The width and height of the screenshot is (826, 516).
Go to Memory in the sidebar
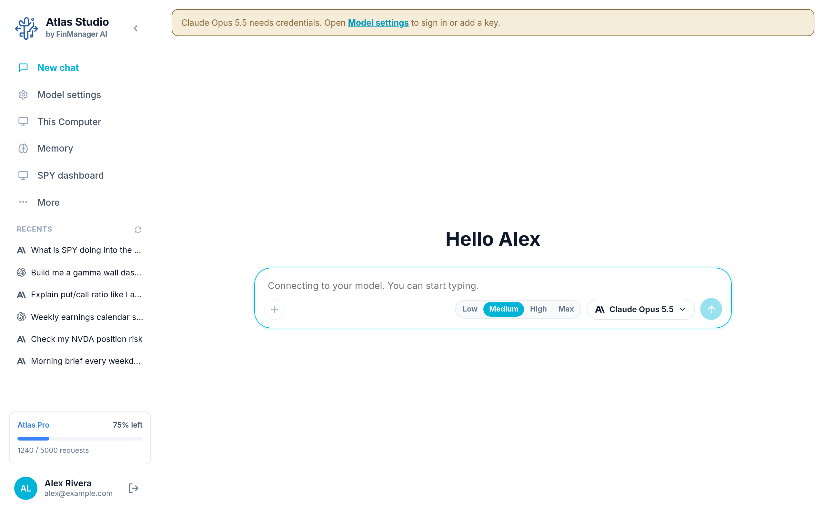click(x=80, y=148)
